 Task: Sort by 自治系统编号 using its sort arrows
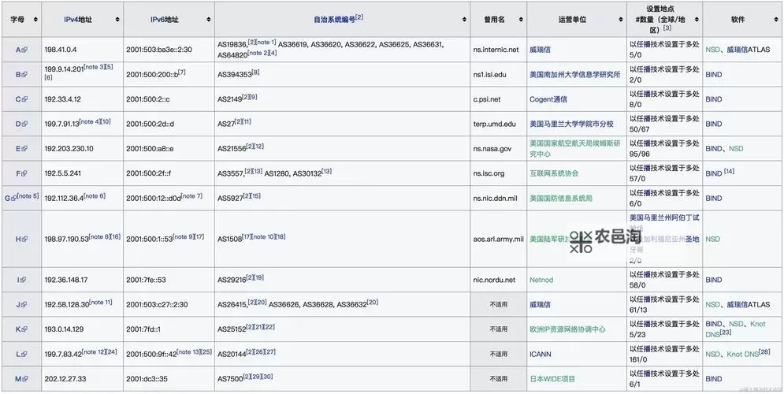(x=463, y=20)
